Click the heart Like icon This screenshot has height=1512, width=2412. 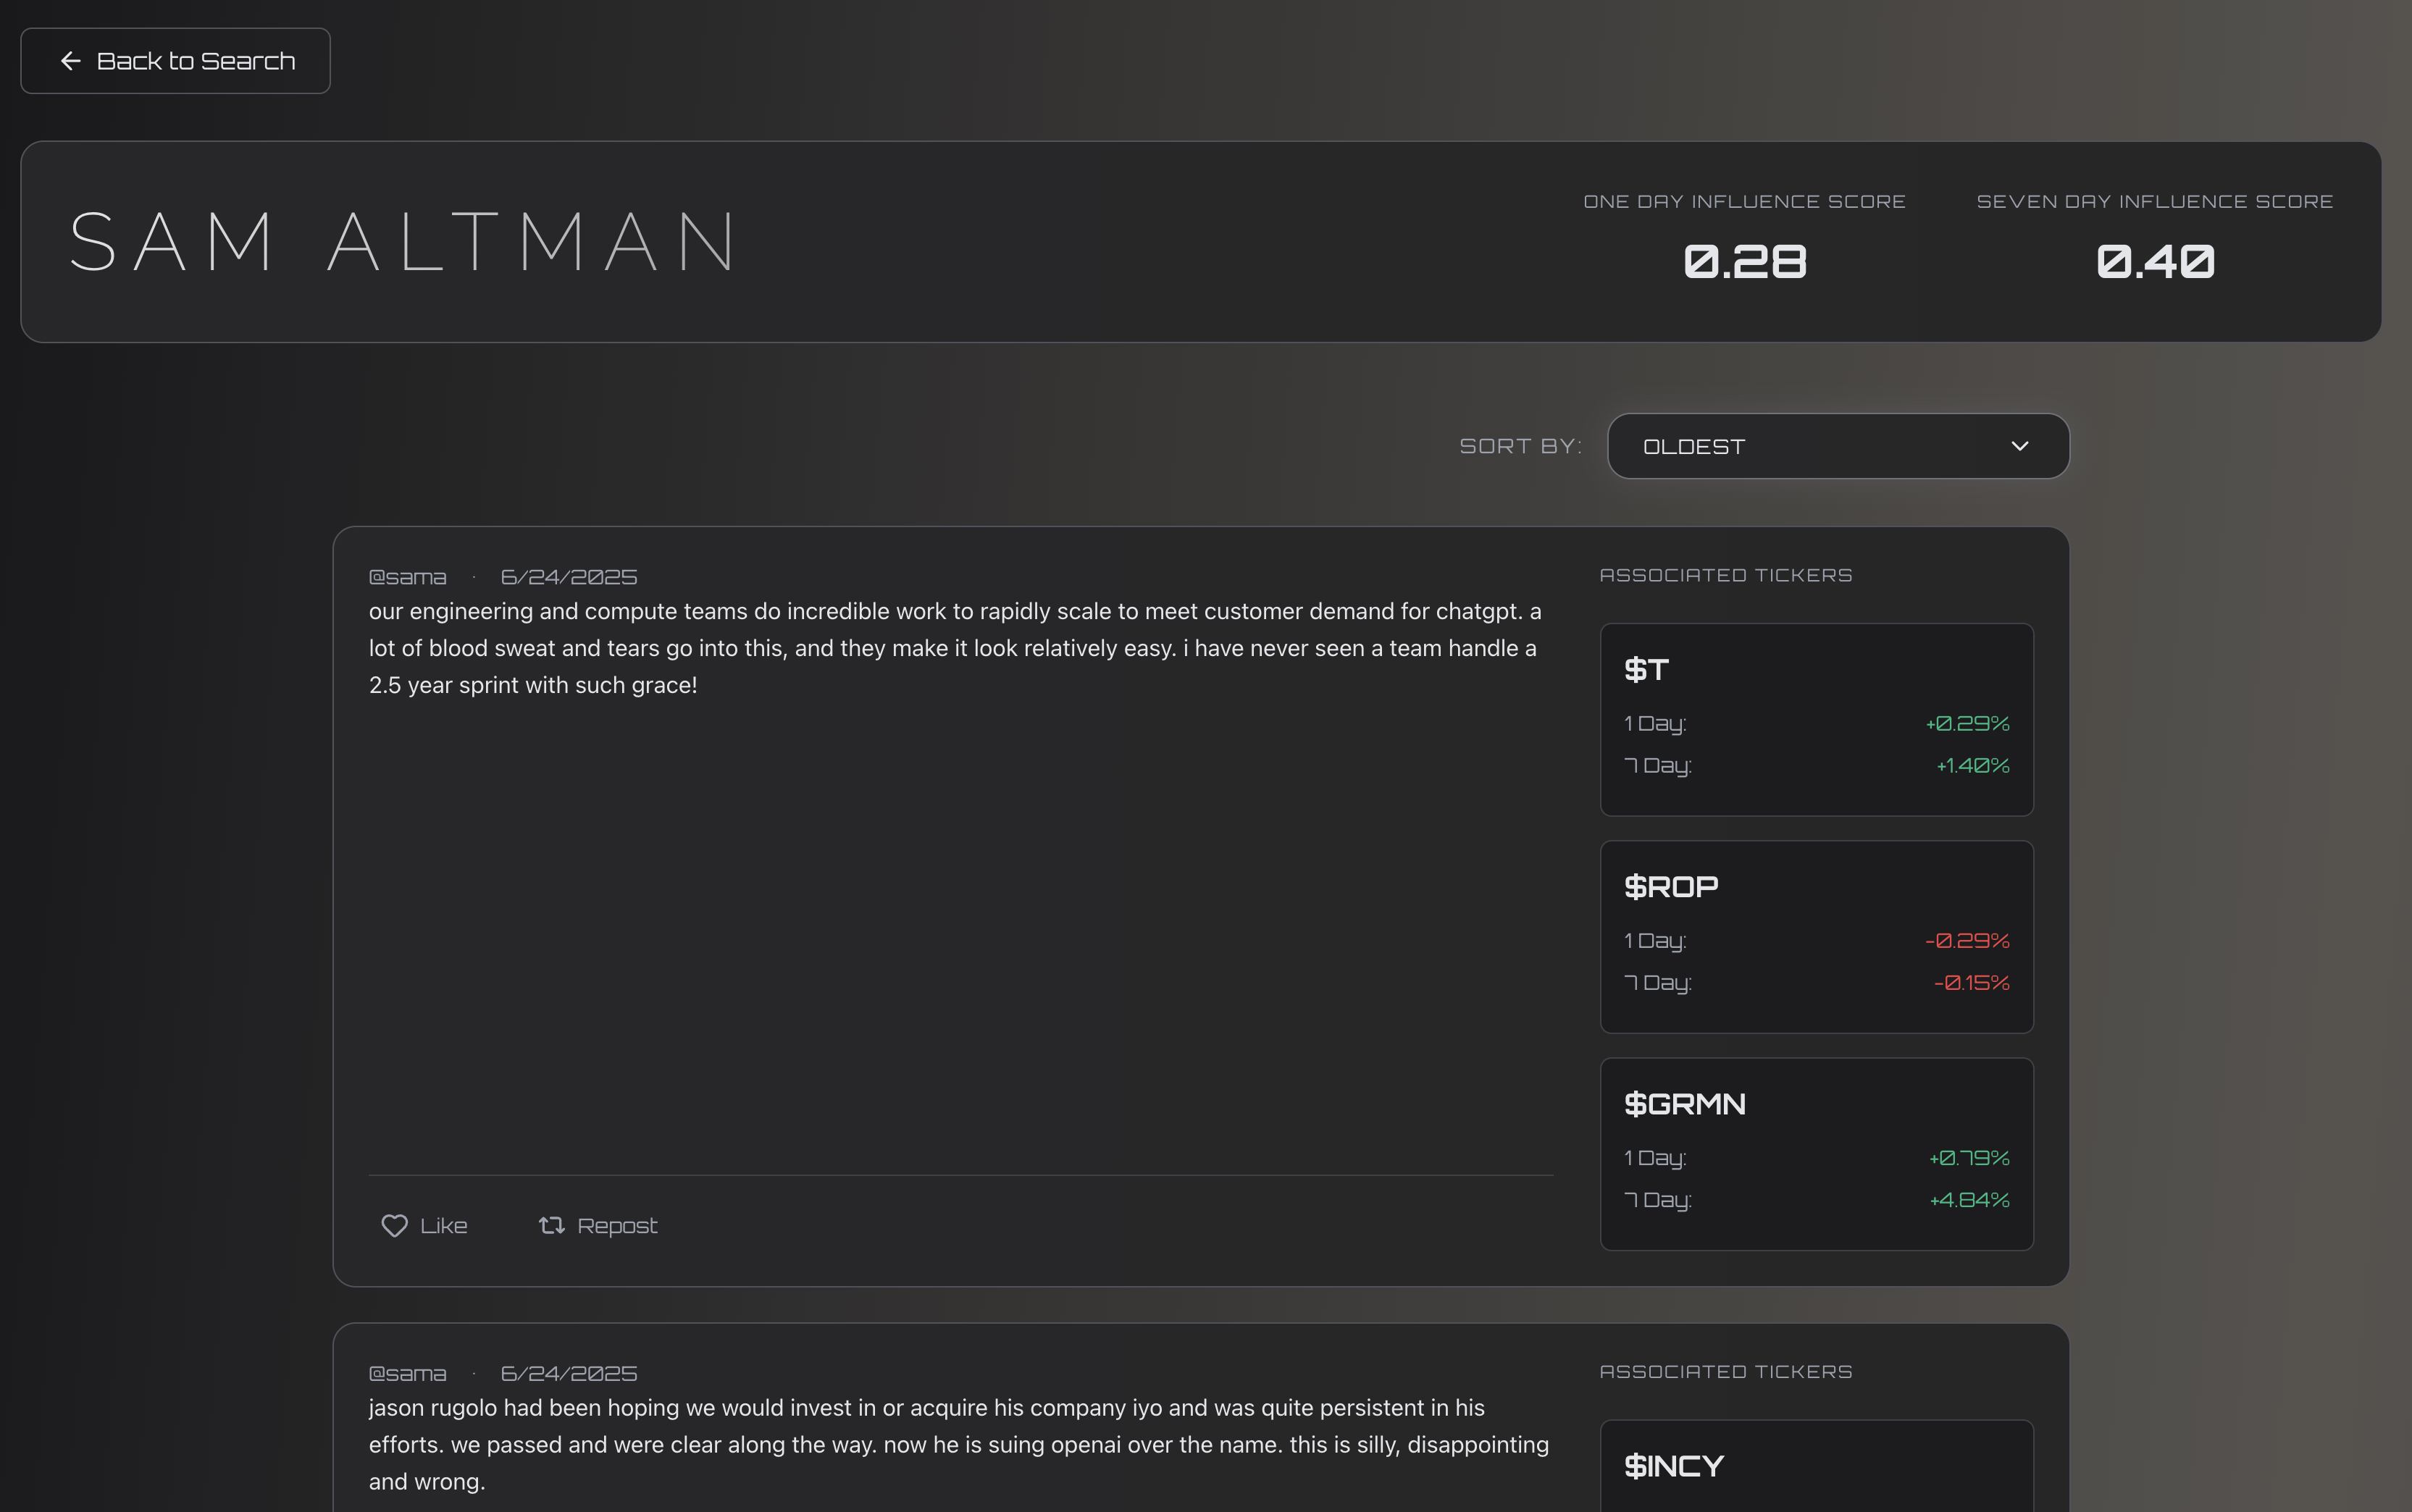tap(394, 1225)
